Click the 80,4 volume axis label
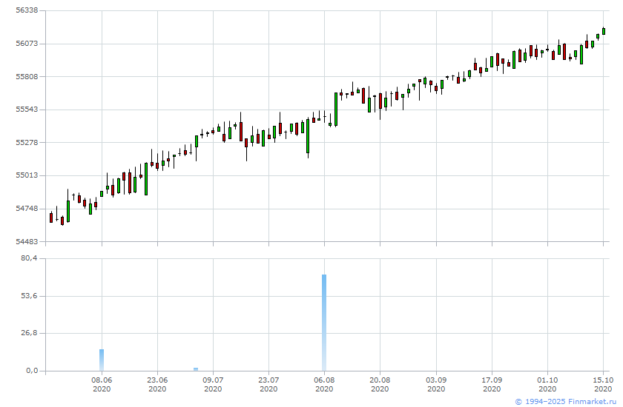This screenshot has height=407, width=623. [x=29, y=258]
